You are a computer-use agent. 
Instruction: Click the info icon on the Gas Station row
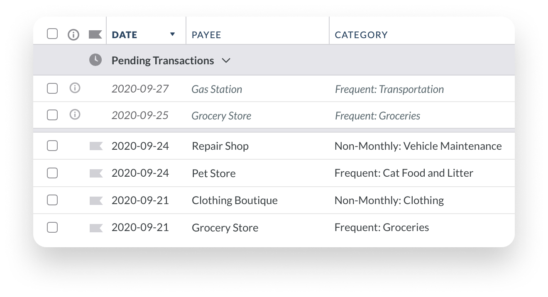(75, 88)
